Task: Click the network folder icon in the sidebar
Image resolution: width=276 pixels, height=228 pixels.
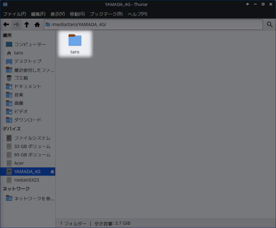Action: (x=9, y=198)
